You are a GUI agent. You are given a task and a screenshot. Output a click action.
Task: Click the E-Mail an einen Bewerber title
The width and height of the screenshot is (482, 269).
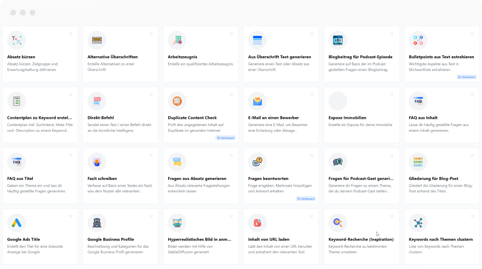(273, 118)
